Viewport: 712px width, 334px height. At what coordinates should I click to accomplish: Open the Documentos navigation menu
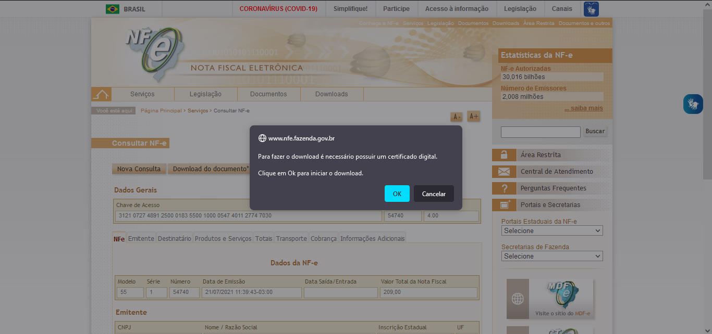(268, 94)
